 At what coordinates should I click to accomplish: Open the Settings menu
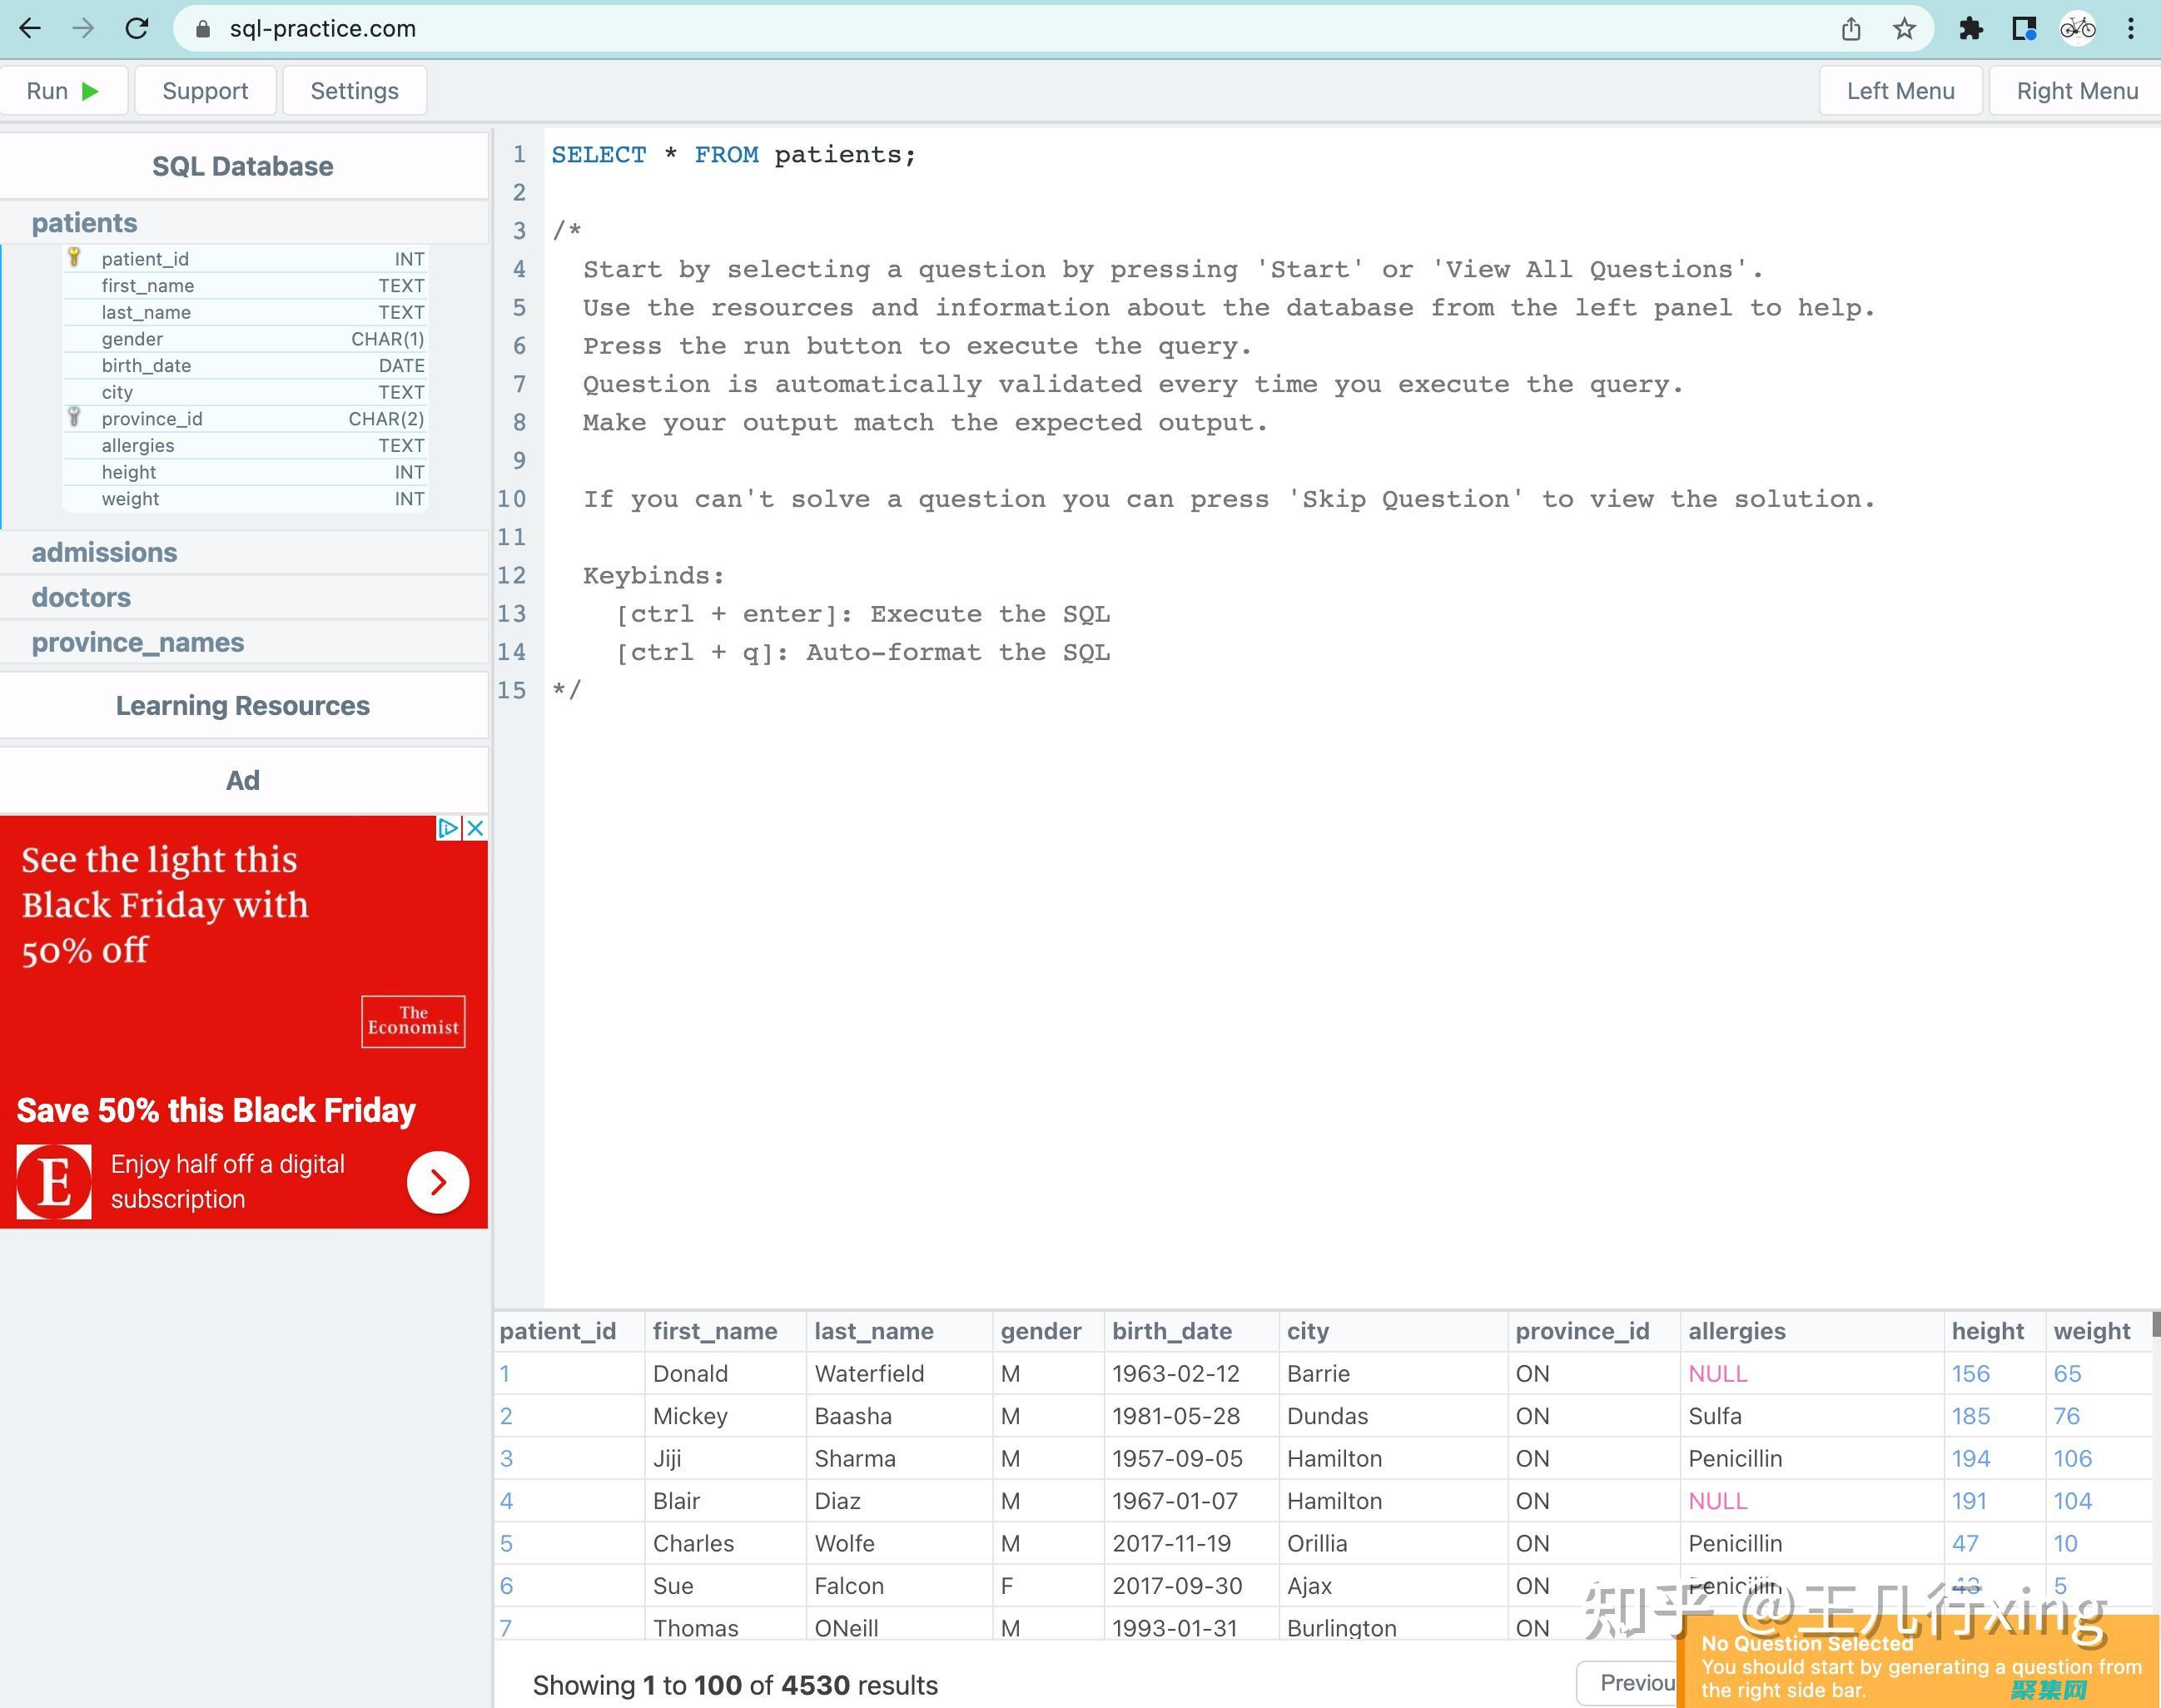354,90
